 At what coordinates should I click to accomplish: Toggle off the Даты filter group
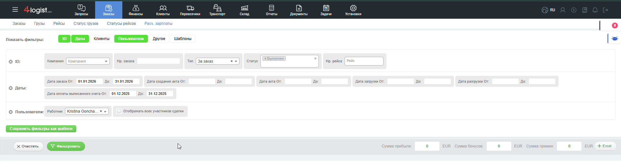80,39
